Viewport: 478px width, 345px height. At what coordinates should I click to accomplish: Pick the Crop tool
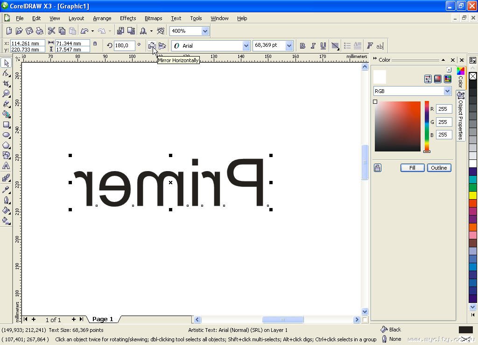tap(6, 83)
